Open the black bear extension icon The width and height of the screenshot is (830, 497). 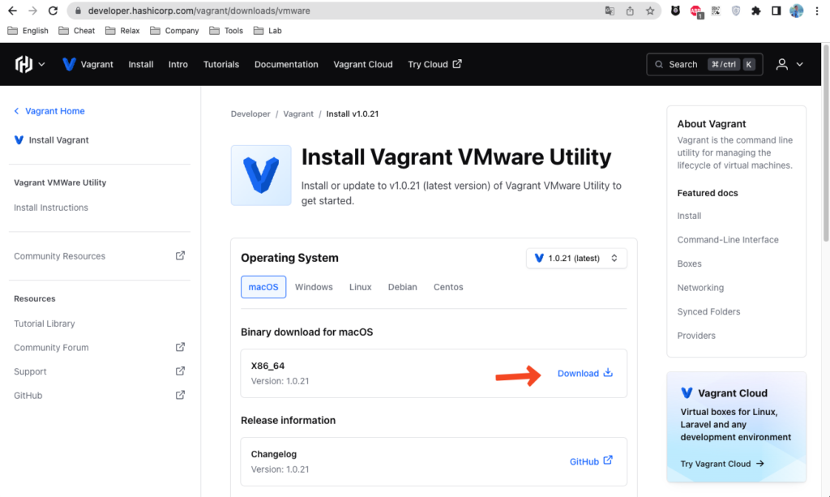[x=675, y=11]
